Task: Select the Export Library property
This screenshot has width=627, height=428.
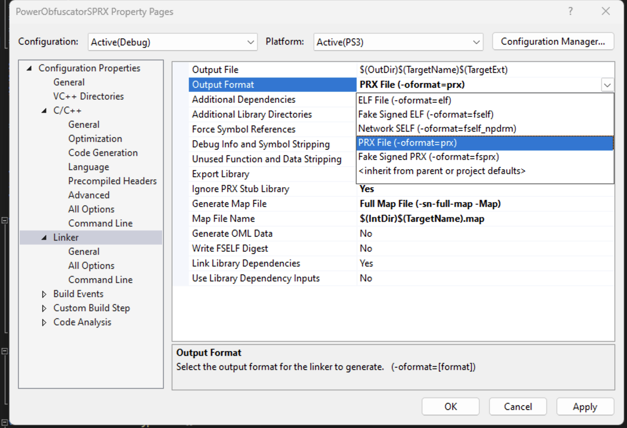Action: point(221,174)
